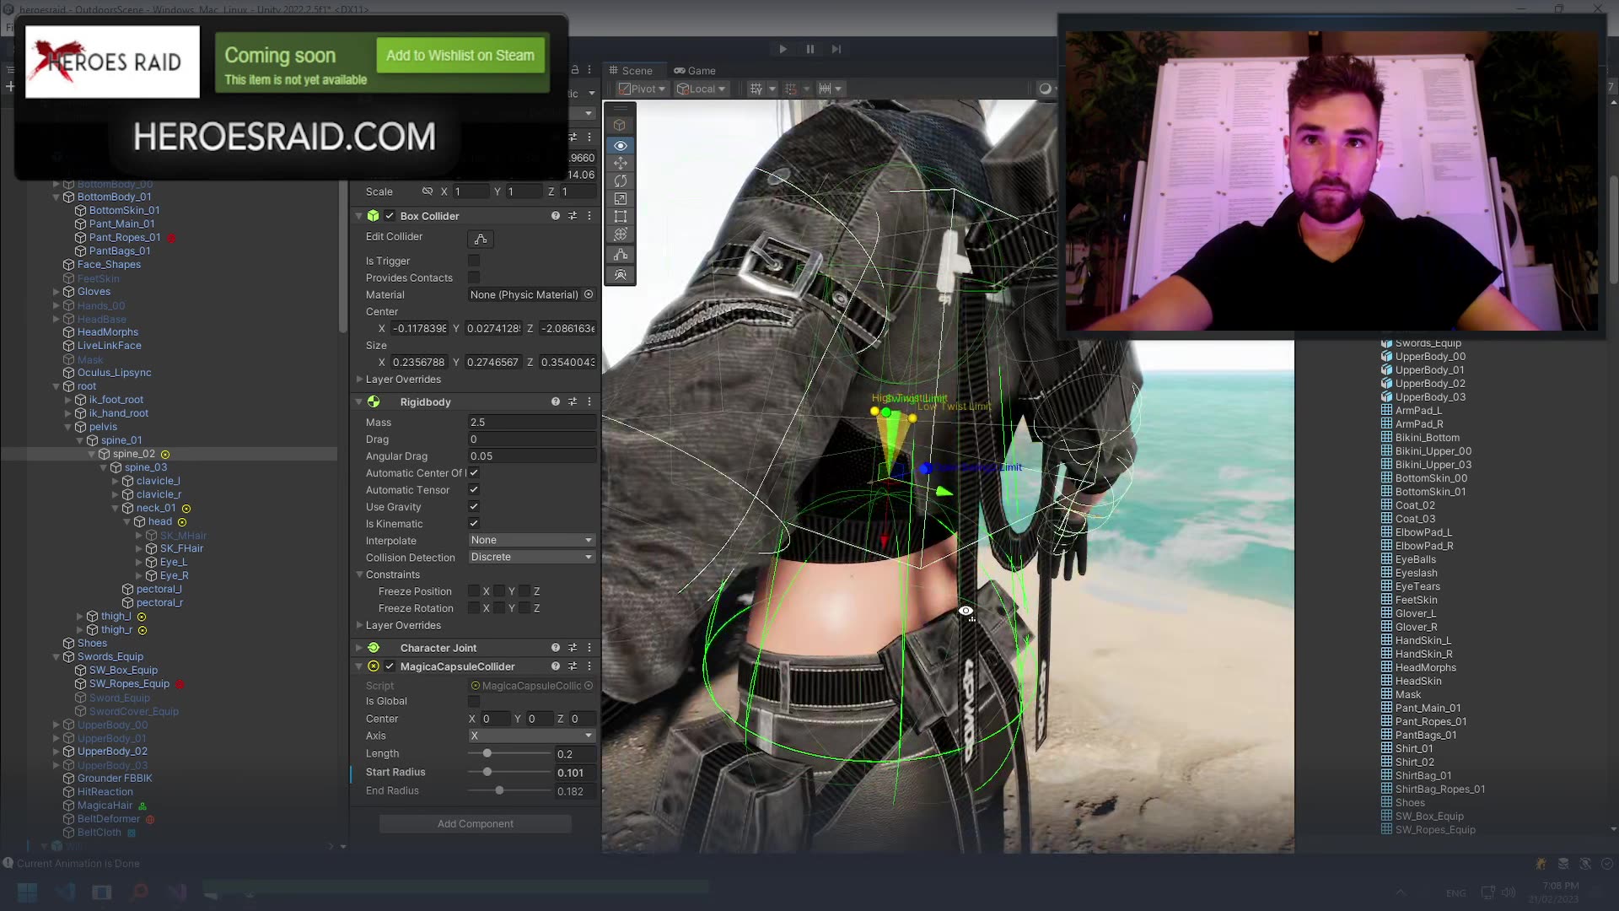Click Add to Wishlist on Steam
Viewport: 1619px width, 911px height.
[x=460, y=56]
